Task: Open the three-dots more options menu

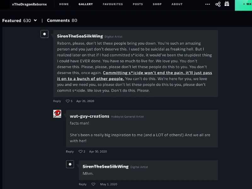Action: (x=208, y=4)
